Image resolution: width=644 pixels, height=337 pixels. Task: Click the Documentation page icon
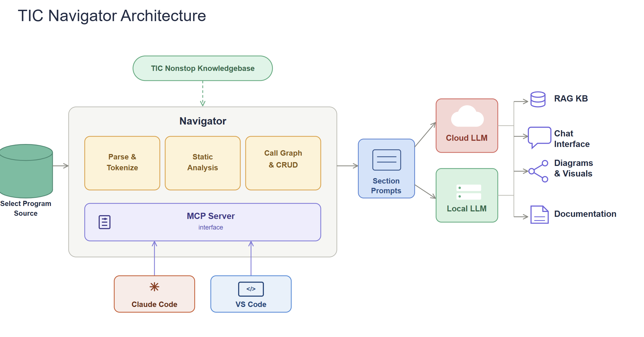[539, 215]
